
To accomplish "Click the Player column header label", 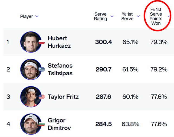I will click(27, 16).
